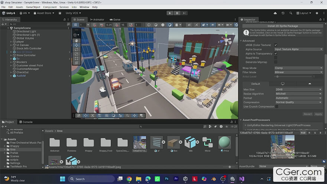Lock the Inspector panel
Image resolution: width=327 pixels, height=184 pixels.
click(x=320, y=19)
